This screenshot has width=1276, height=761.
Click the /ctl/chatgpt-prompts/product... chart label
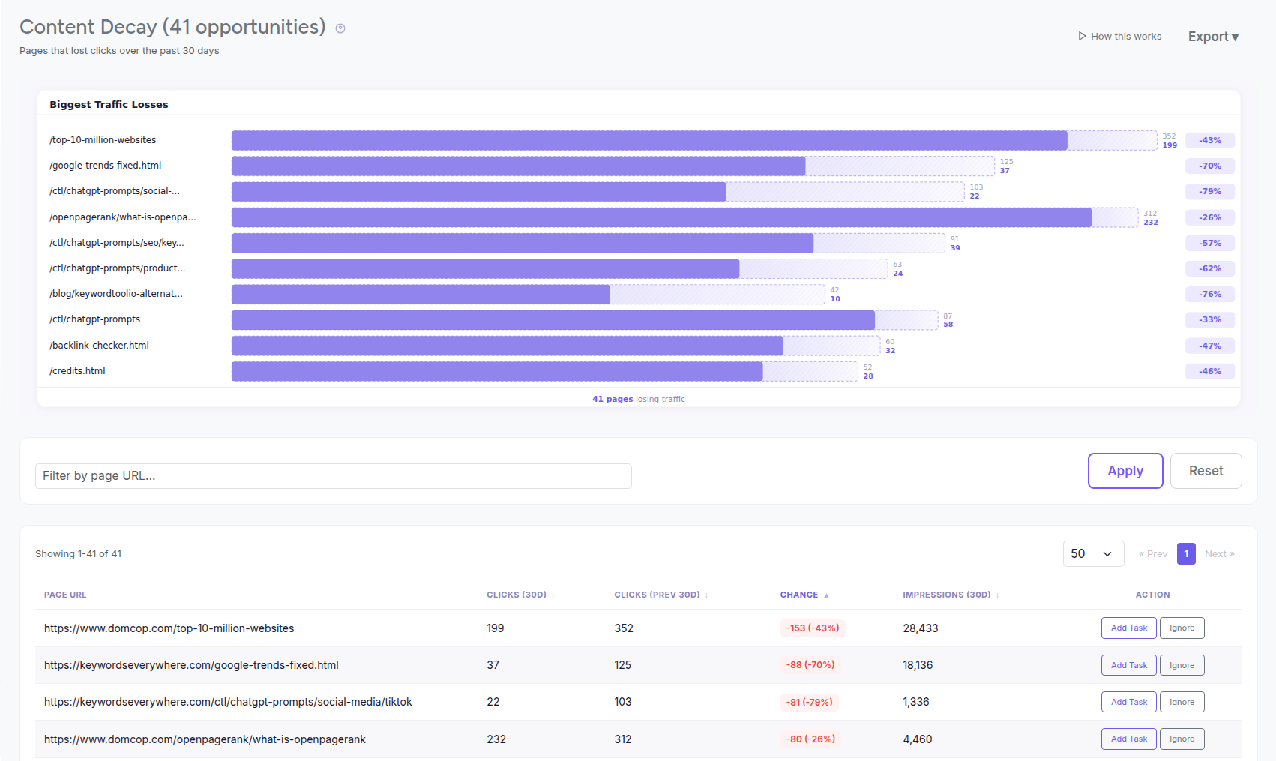118,268
